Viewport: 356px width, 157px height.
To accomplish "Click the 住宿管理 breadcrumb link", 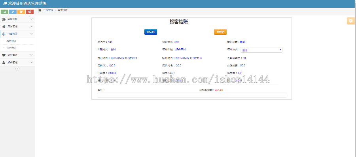I will (48, 10).
